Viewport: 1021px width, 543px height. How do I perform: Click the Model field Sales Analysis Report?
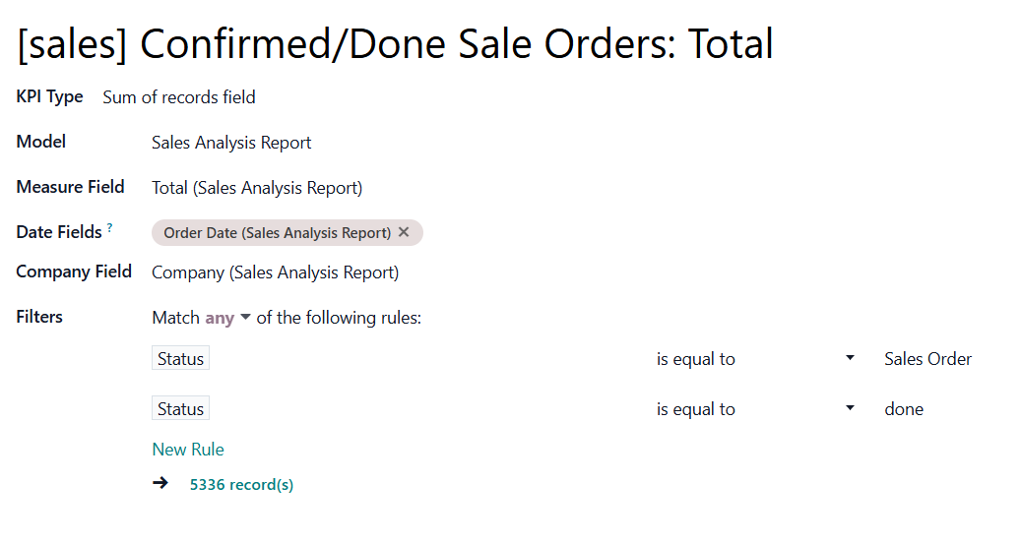(231, 143)
